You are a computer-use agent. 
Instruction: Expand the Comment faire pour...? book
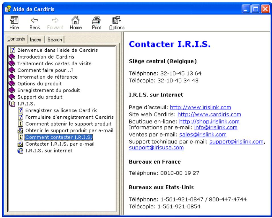(x=12, y=70)
